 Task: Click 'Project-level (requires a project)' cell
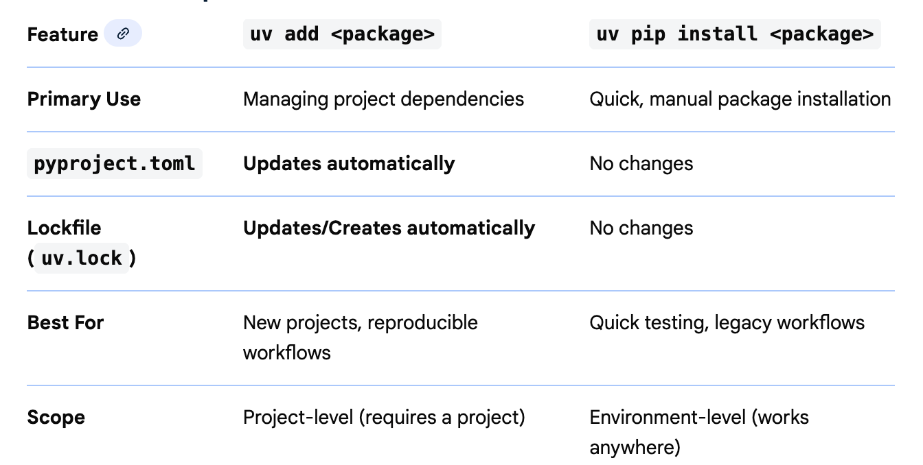pos(384,417)
